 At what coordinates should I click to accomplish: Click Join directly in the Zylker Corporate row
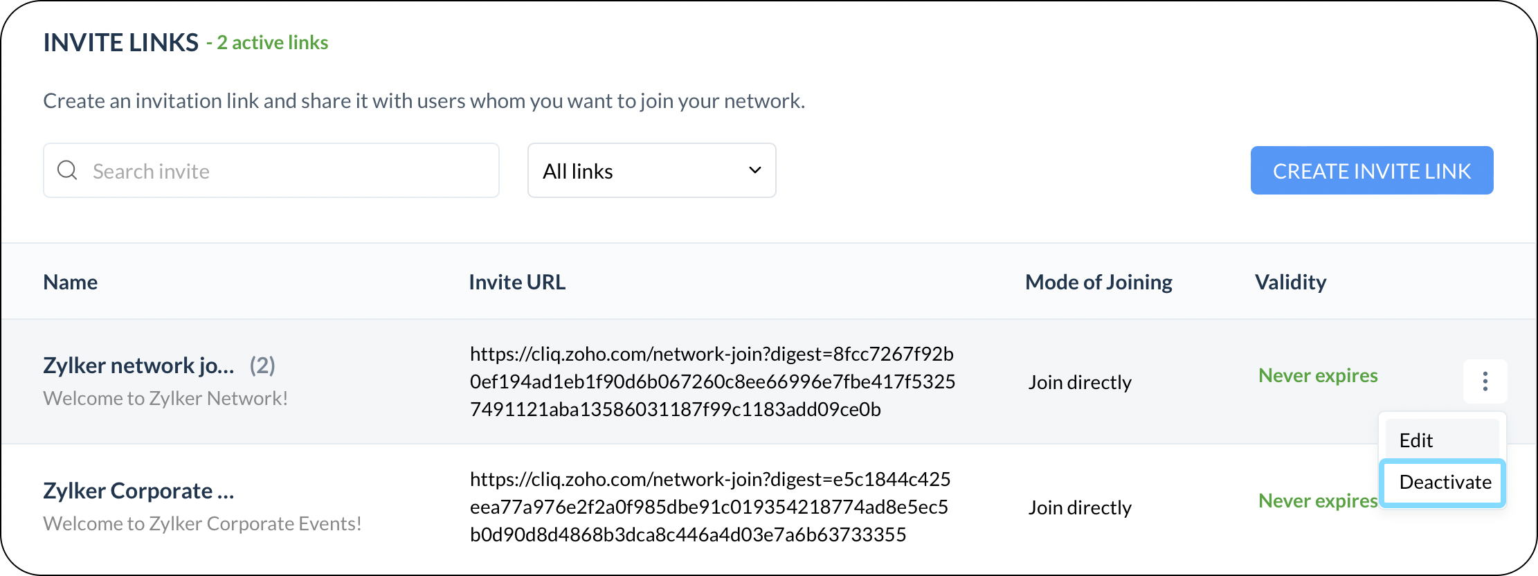point(1080,507)
